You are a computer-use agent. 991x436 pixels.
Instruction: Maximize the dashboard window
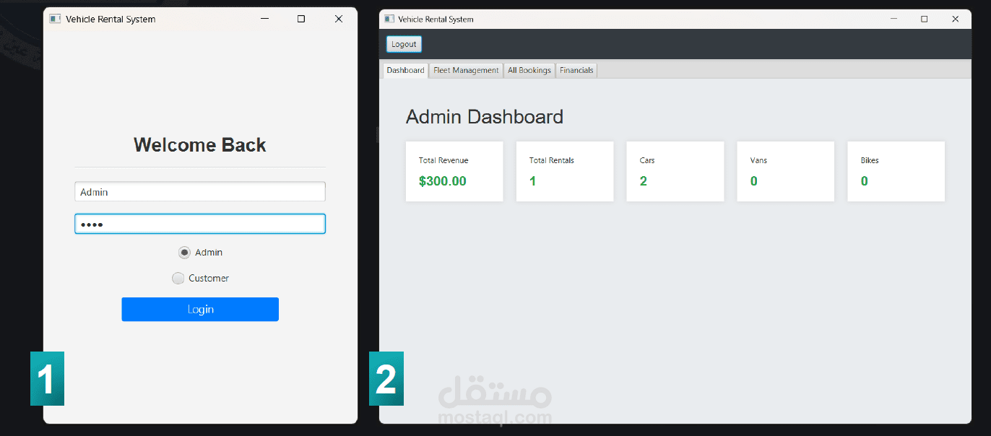924,19
